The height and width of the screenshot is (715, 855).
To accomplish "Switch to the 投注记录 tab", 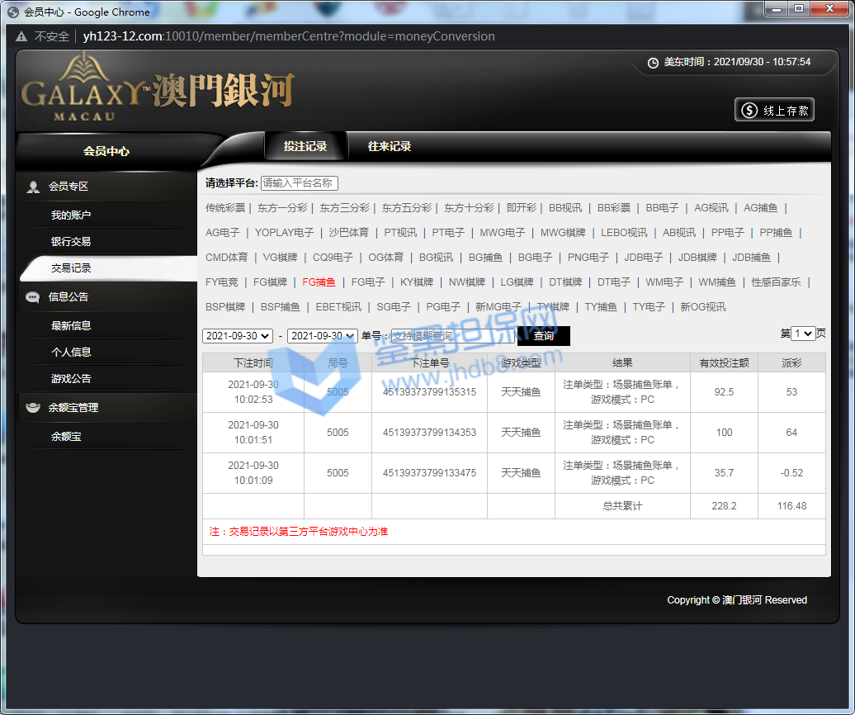I will tap(305, 146).
